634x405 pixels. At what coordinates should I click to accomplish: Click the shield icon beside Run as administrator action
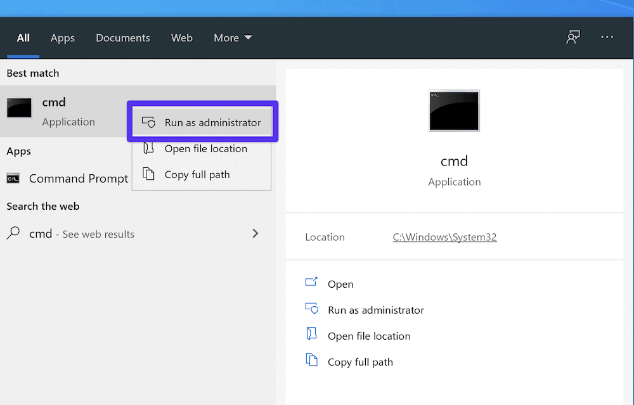[x=311, y=309]
